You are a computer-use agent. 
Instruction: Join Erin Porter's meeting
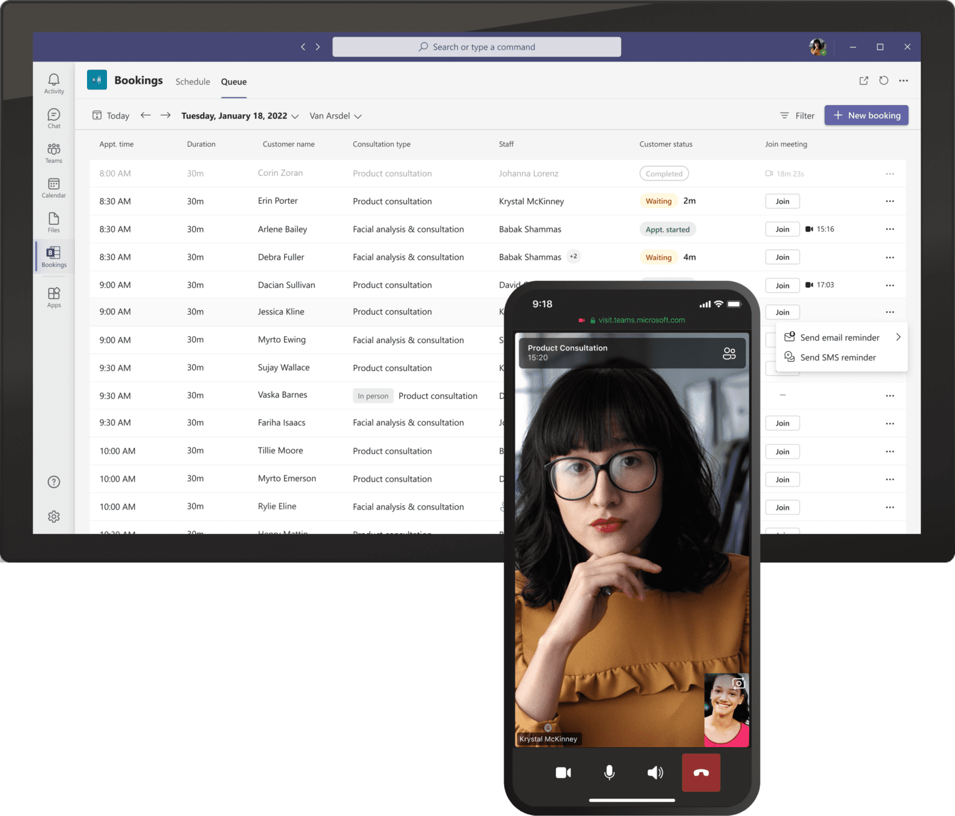point(782,201)
